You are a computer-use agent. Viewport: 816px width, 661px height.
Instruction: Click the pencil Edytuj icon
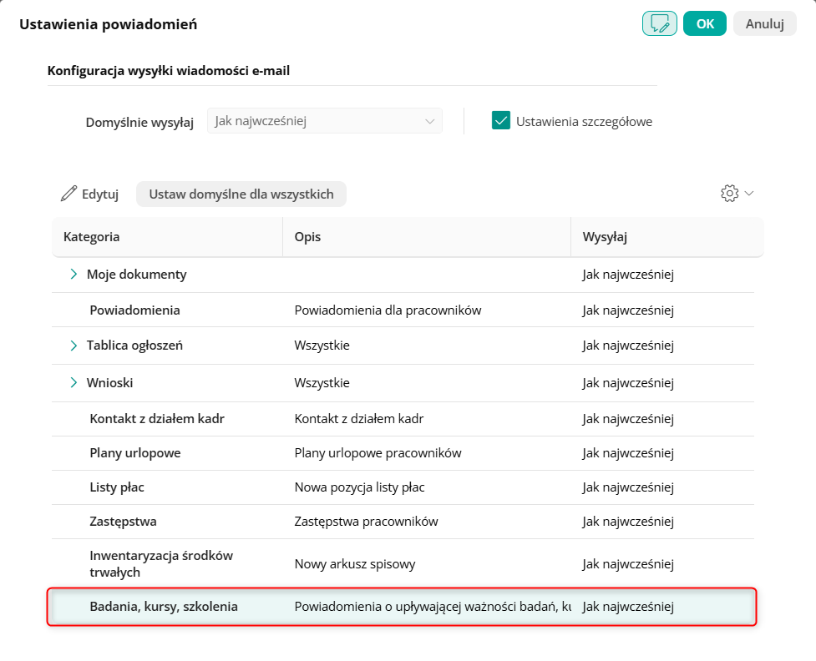tap(68, 194)
